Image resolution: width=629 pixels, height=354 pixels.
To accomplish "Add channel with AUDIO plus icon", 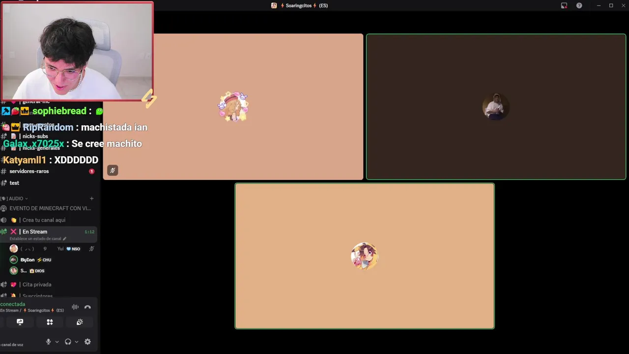I will point(91,199).
